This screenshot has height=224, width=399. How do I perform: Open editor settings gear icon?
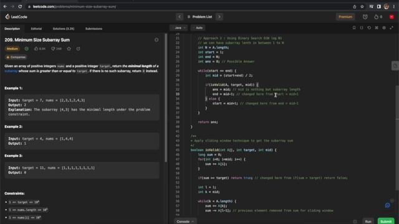(384, 27)
